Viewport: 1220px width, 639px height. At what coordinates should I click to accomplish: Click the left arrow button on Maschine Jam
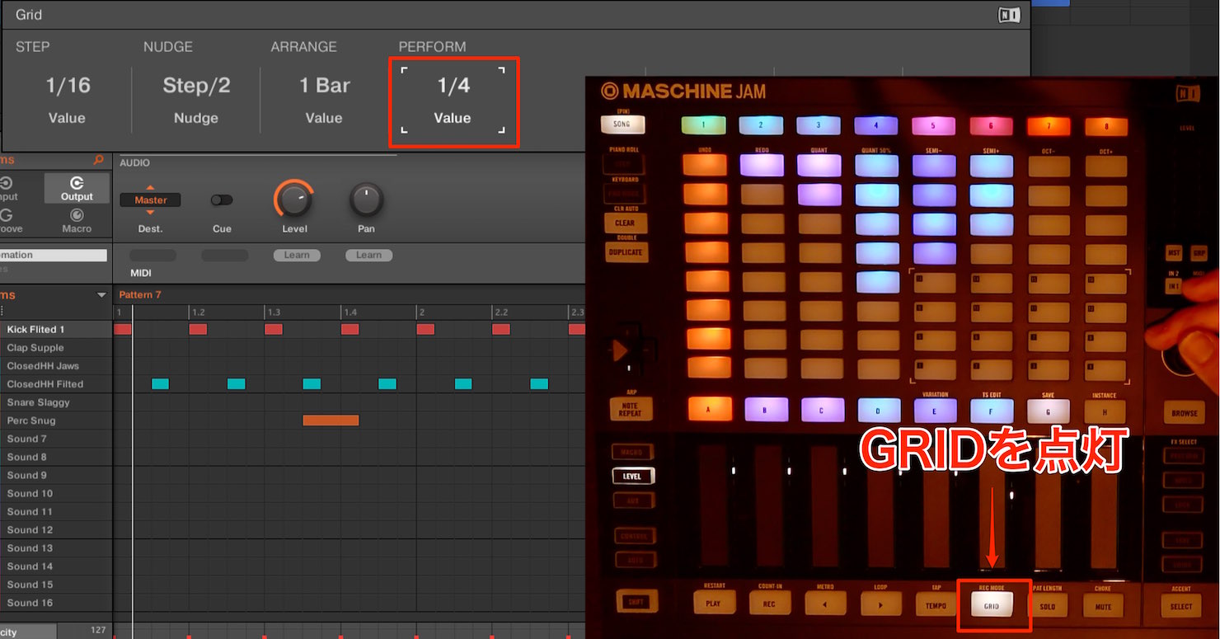[825, 604]
